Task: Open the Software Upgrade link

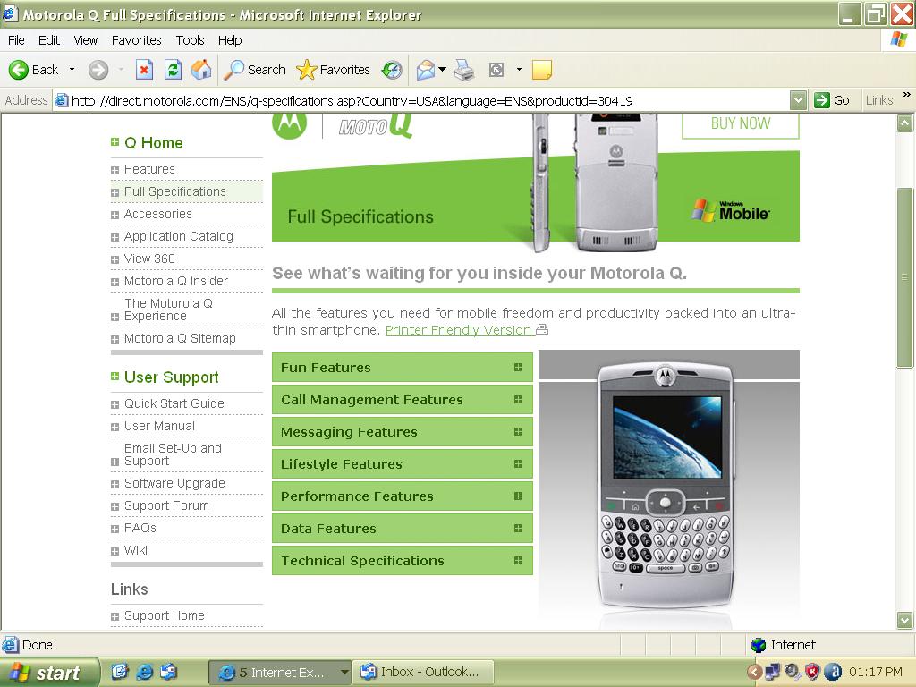Action: click(174, 484)
